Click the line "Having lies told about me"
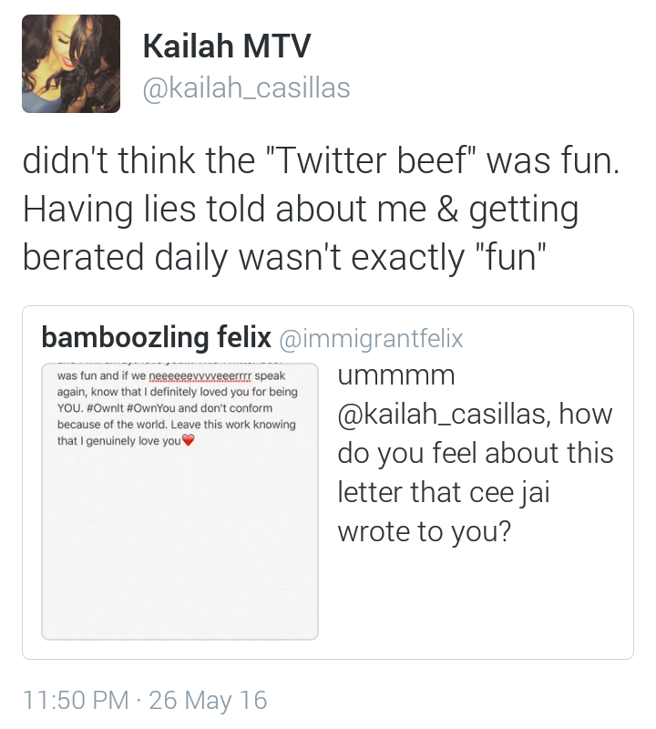The height and width of the screenshot is (729, 656). [x=224, y=210]
